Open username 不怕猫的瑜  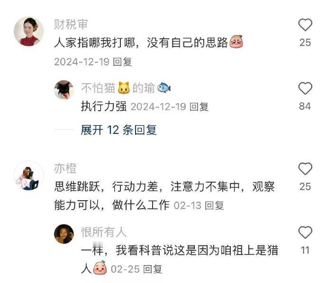point(126,88)
